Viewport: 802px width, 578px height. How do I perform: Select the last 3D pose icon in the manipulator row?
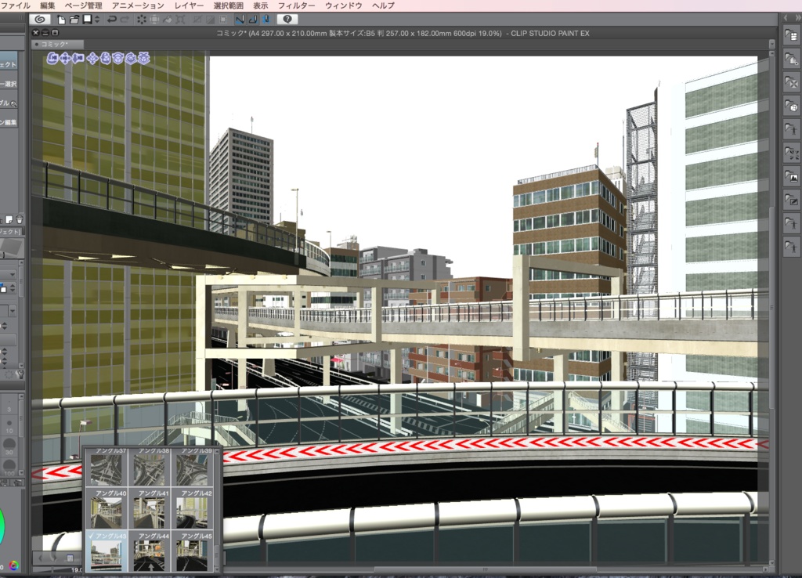(145, 59)
